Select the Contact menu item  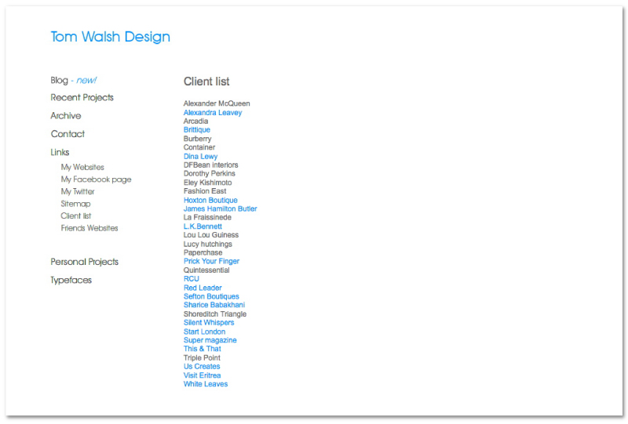click(68, 134)
